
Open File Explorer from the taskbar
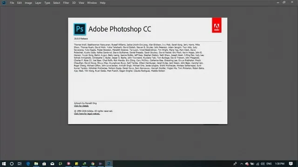point(36,164)
